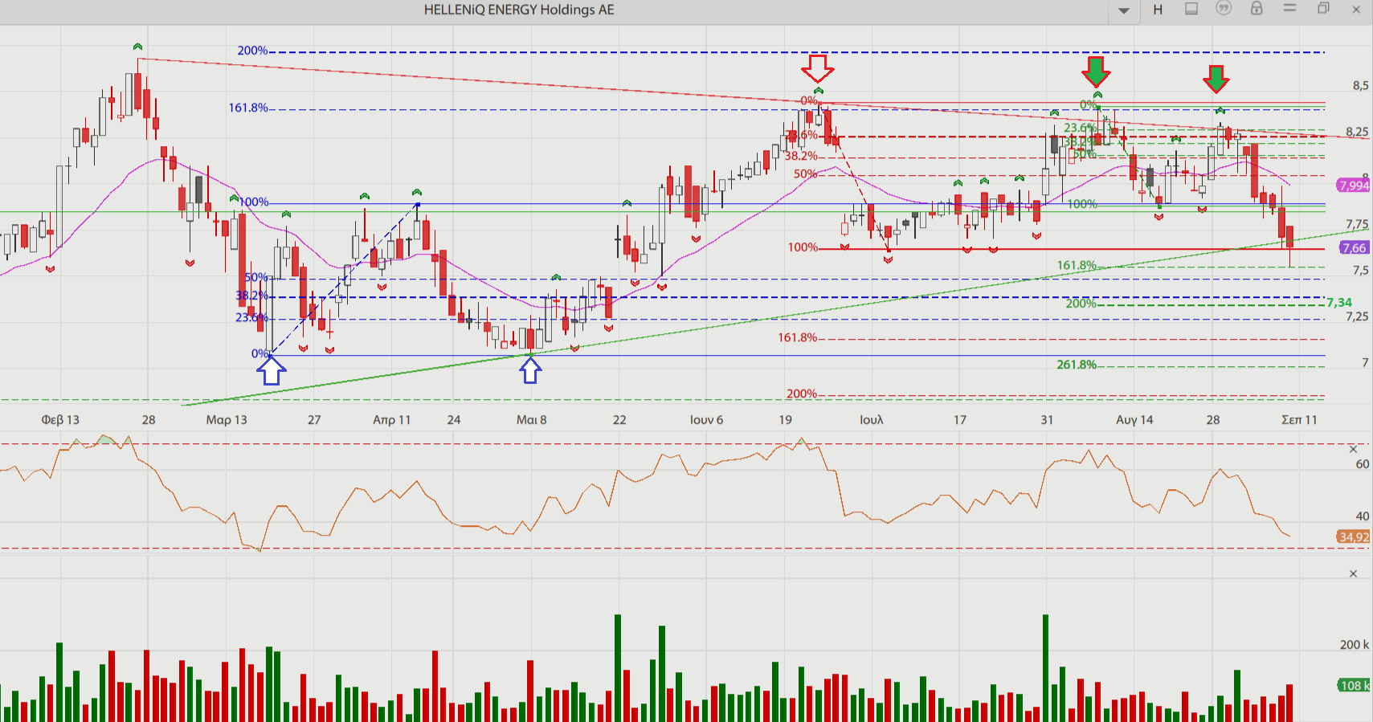
Task: Click the Αυγ 14 date label
Action: point(1134,420)
